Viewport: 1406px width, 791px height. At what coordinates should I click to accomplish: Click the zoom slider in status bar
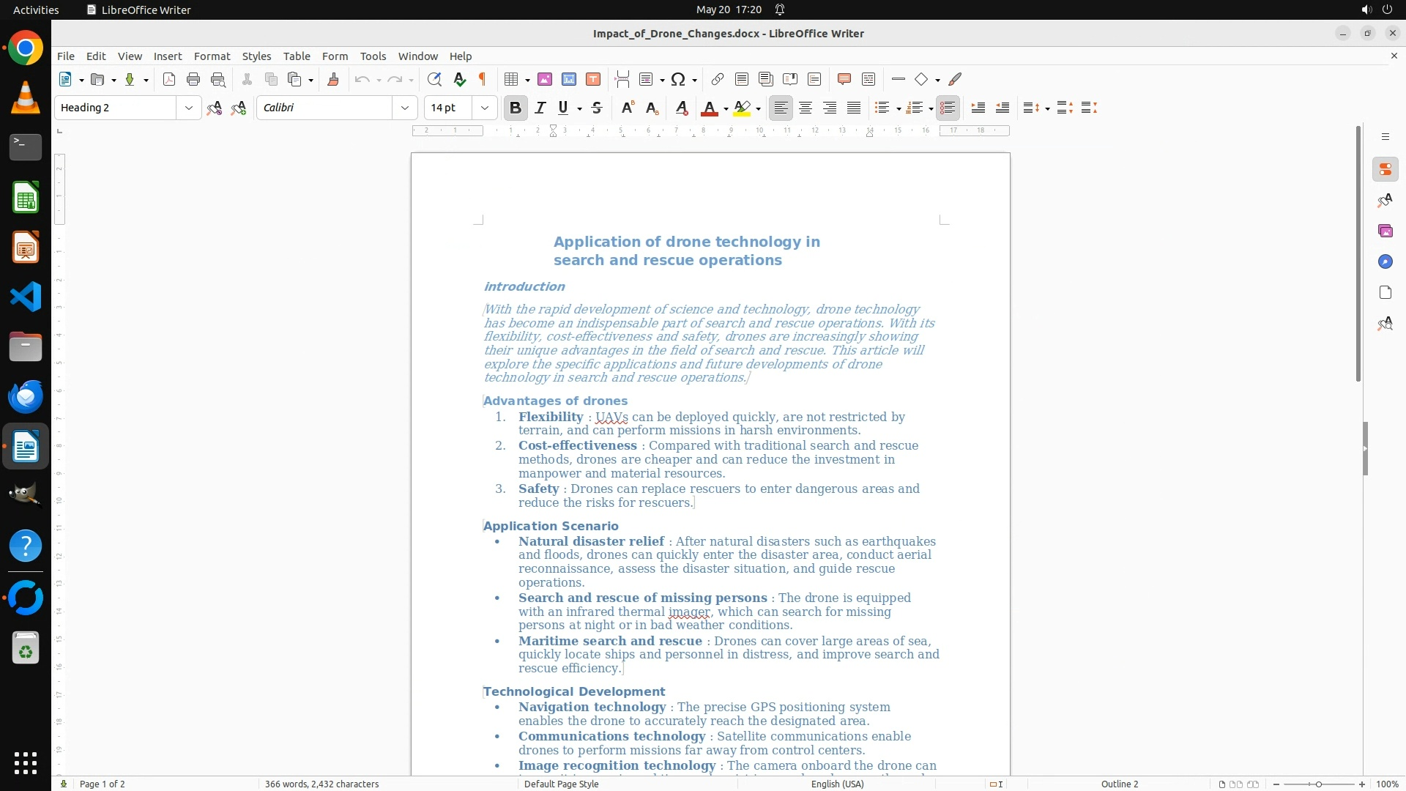pyautogui.click(x=1319, y=784)
